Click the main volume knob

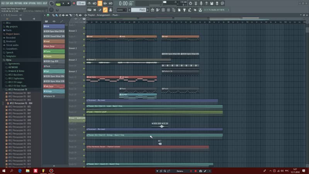[51, 3]
